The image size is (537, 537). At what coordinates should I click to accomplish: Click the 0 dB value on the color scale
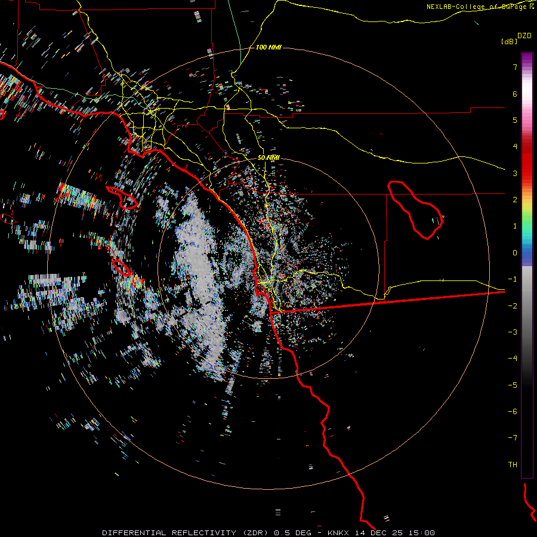click(515, 253)
